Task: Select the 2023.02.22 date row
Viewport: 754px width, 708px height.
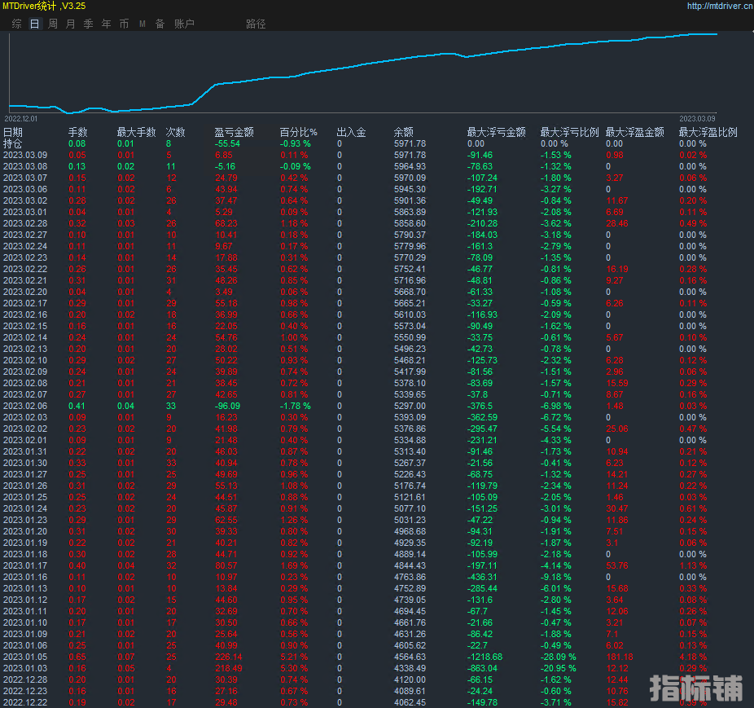Action: coord(25,269)
